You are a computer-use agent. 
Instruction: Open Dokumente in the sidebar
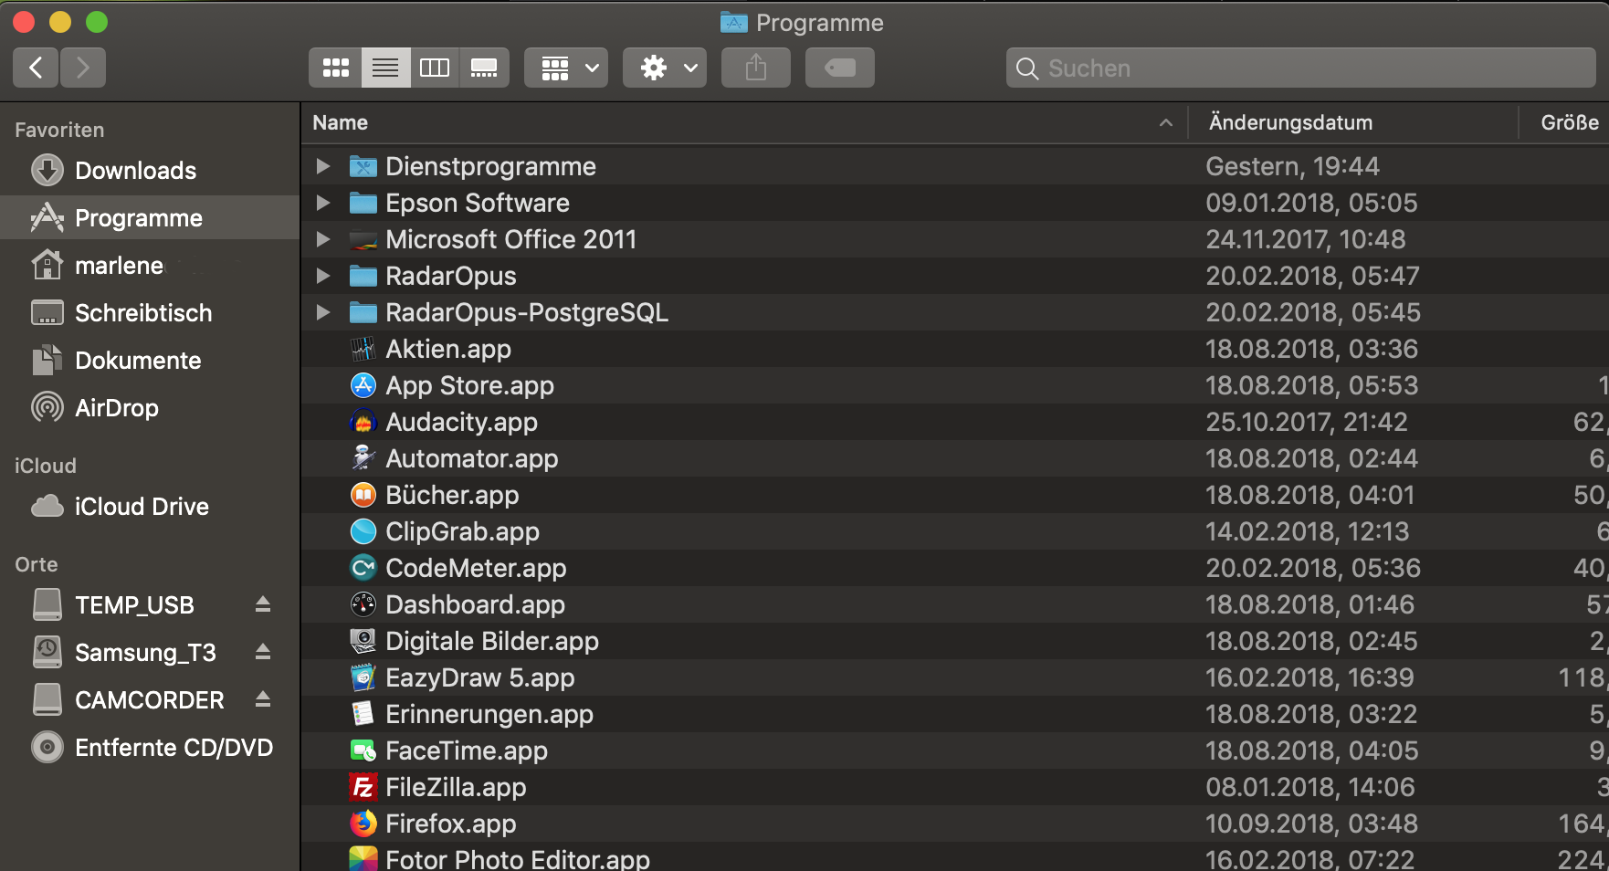coord(150,361)
